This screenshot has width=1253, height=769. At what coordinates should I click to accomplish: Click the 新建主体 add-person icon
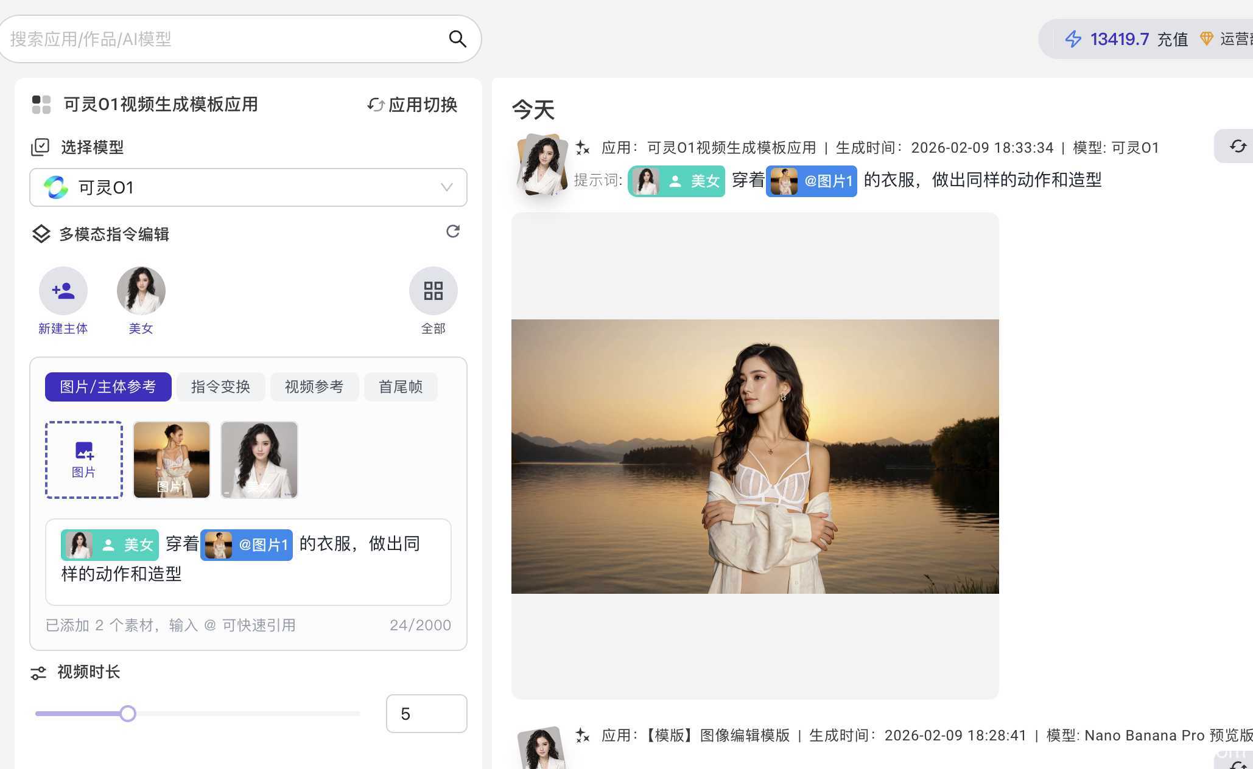(63, 291)
